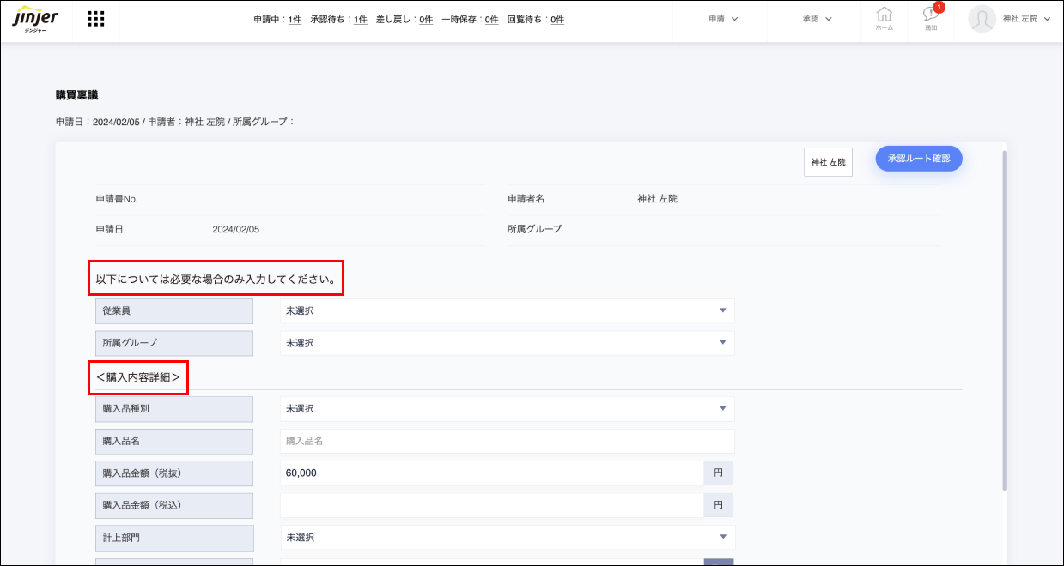Click the 購入品金額（税込） input field
1064x566 pixels.
coord(491,505)
